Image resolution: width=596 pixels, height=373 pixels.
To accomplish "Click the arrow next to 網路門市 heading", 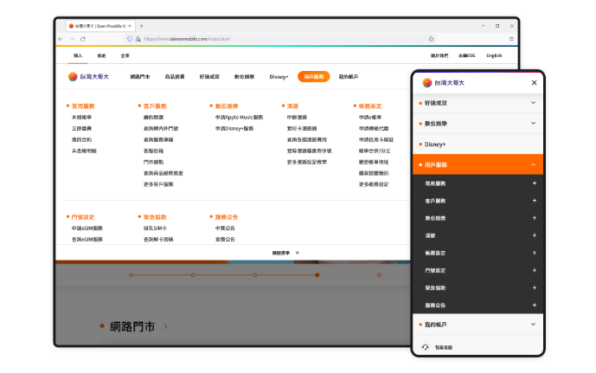I will 165,326.
